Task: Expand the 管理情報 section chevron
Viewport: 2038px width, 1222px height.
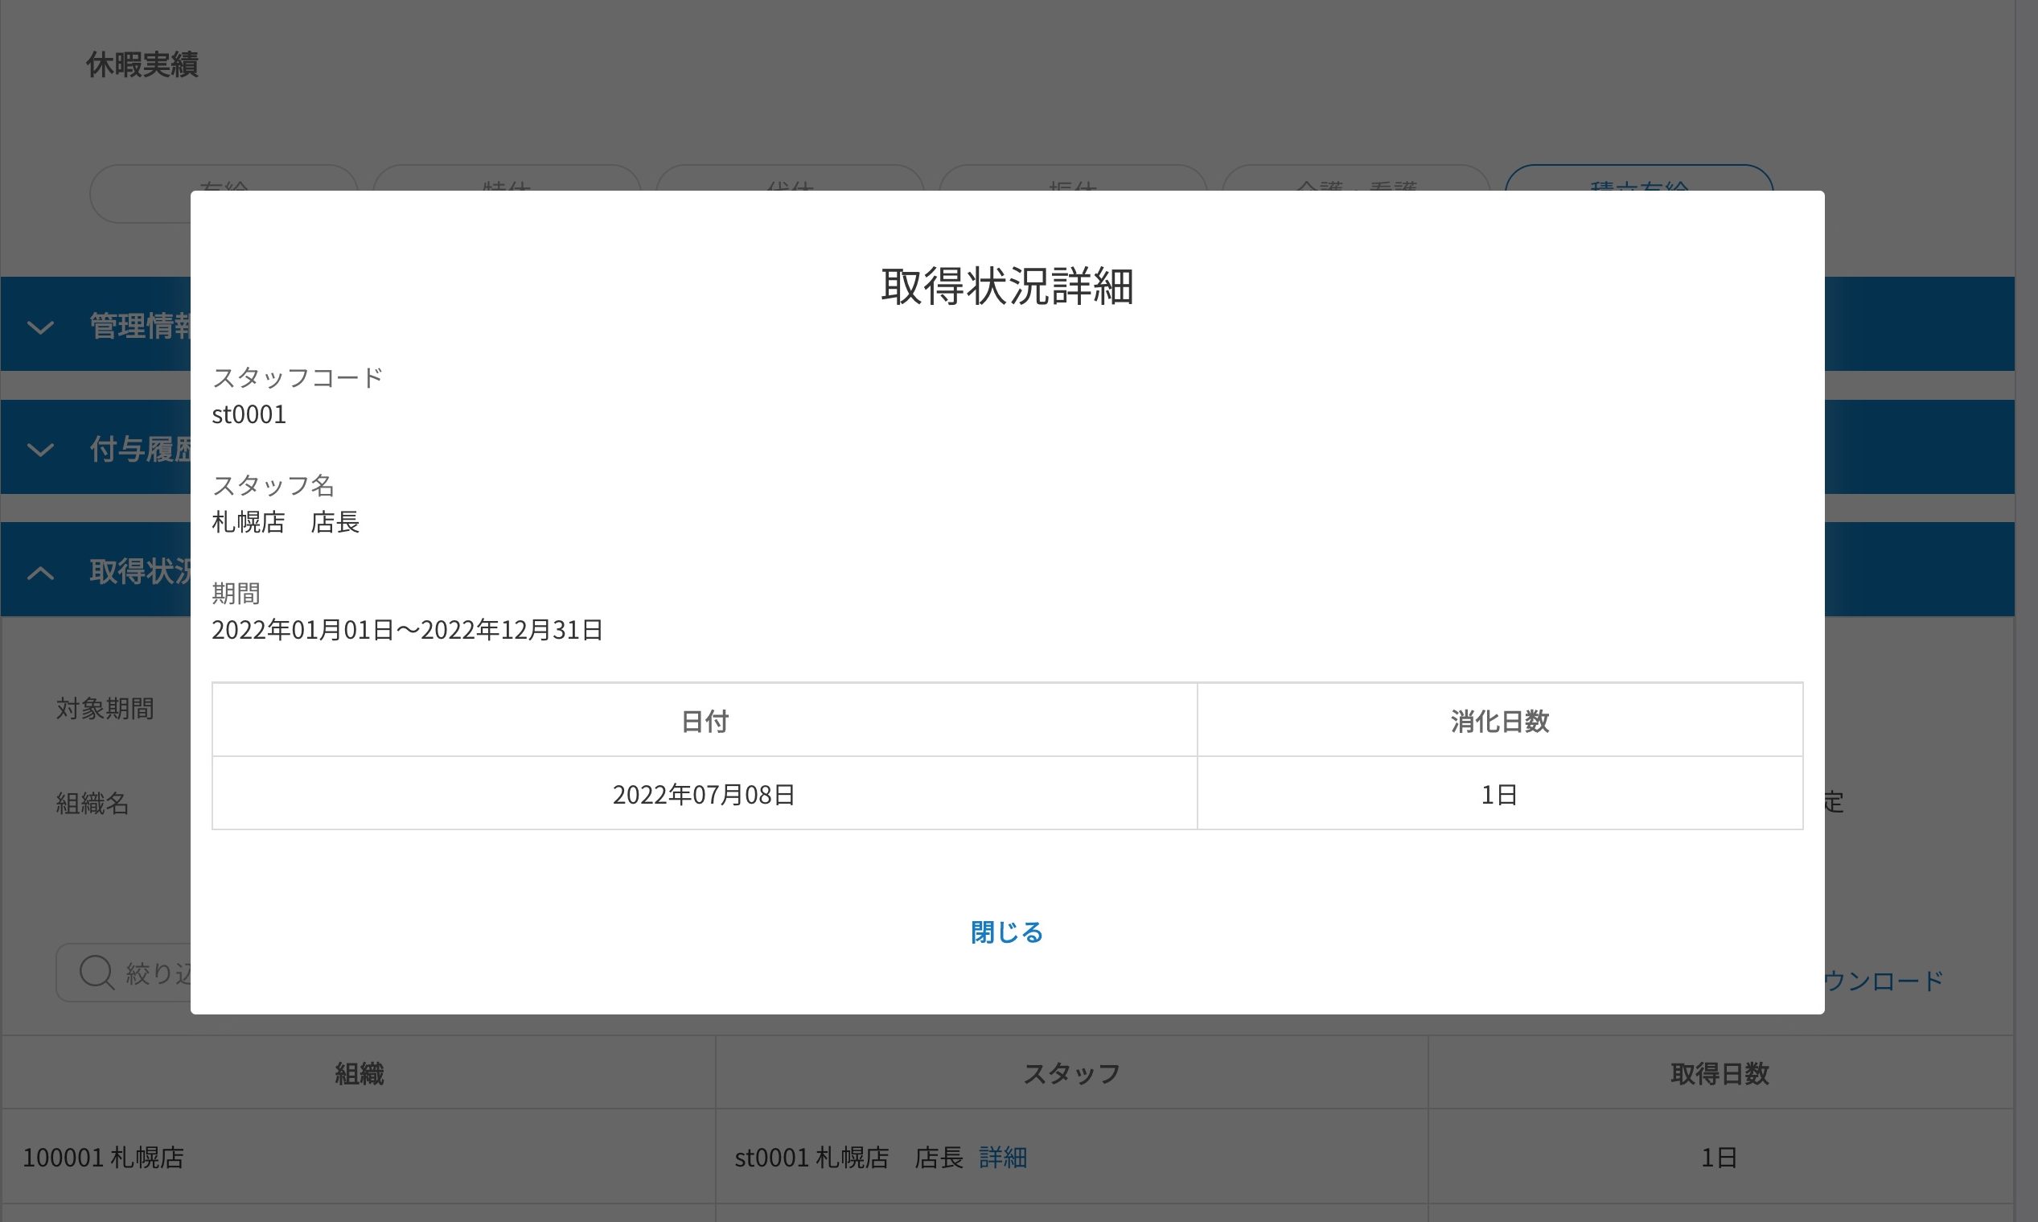Action: point(40,327)
